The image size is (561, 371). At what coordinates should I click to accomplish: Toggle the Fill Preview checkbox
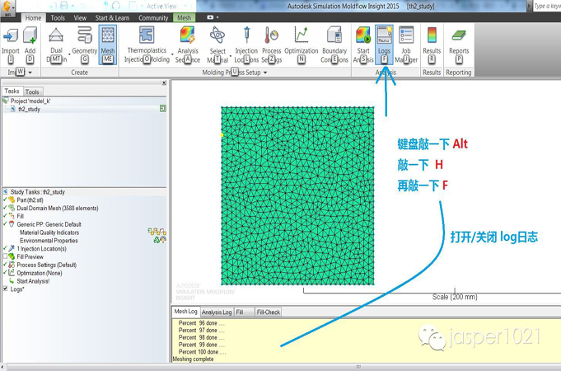6,256
